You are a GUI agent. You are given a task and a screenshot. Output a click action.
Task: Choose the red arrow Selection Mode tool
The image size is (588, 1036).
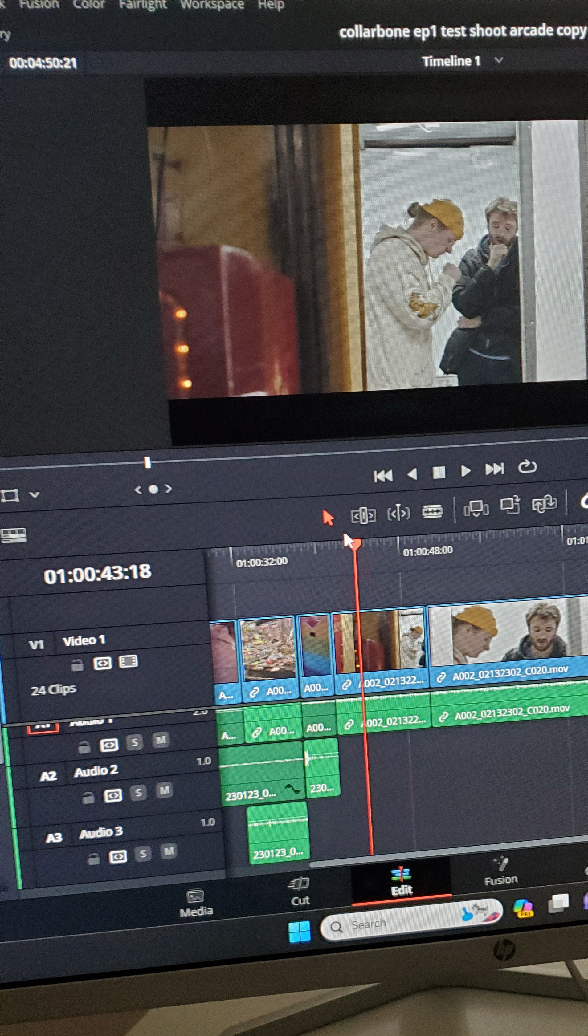pos(328,518)
